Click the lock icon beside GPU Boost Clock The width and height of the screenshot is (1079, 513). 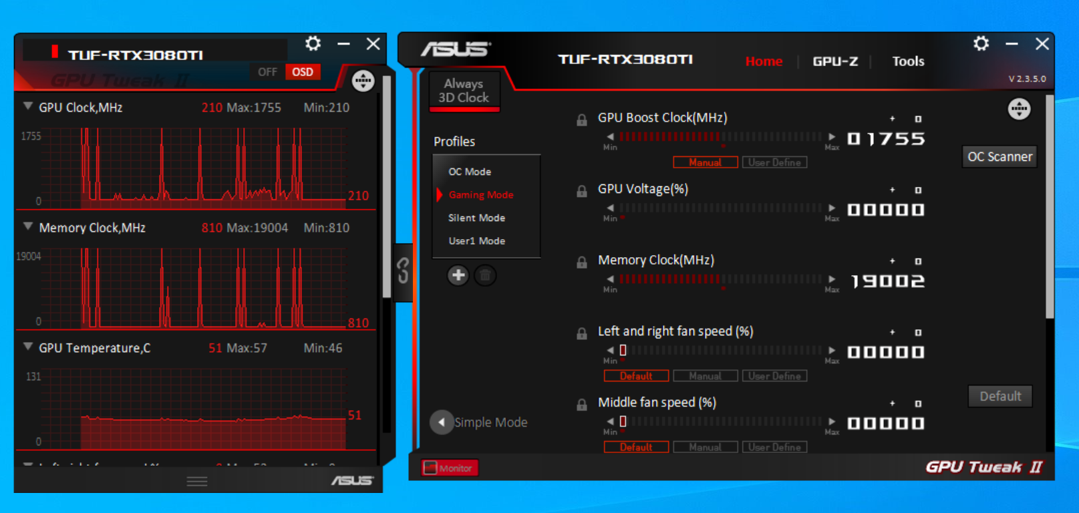point(582,120)
